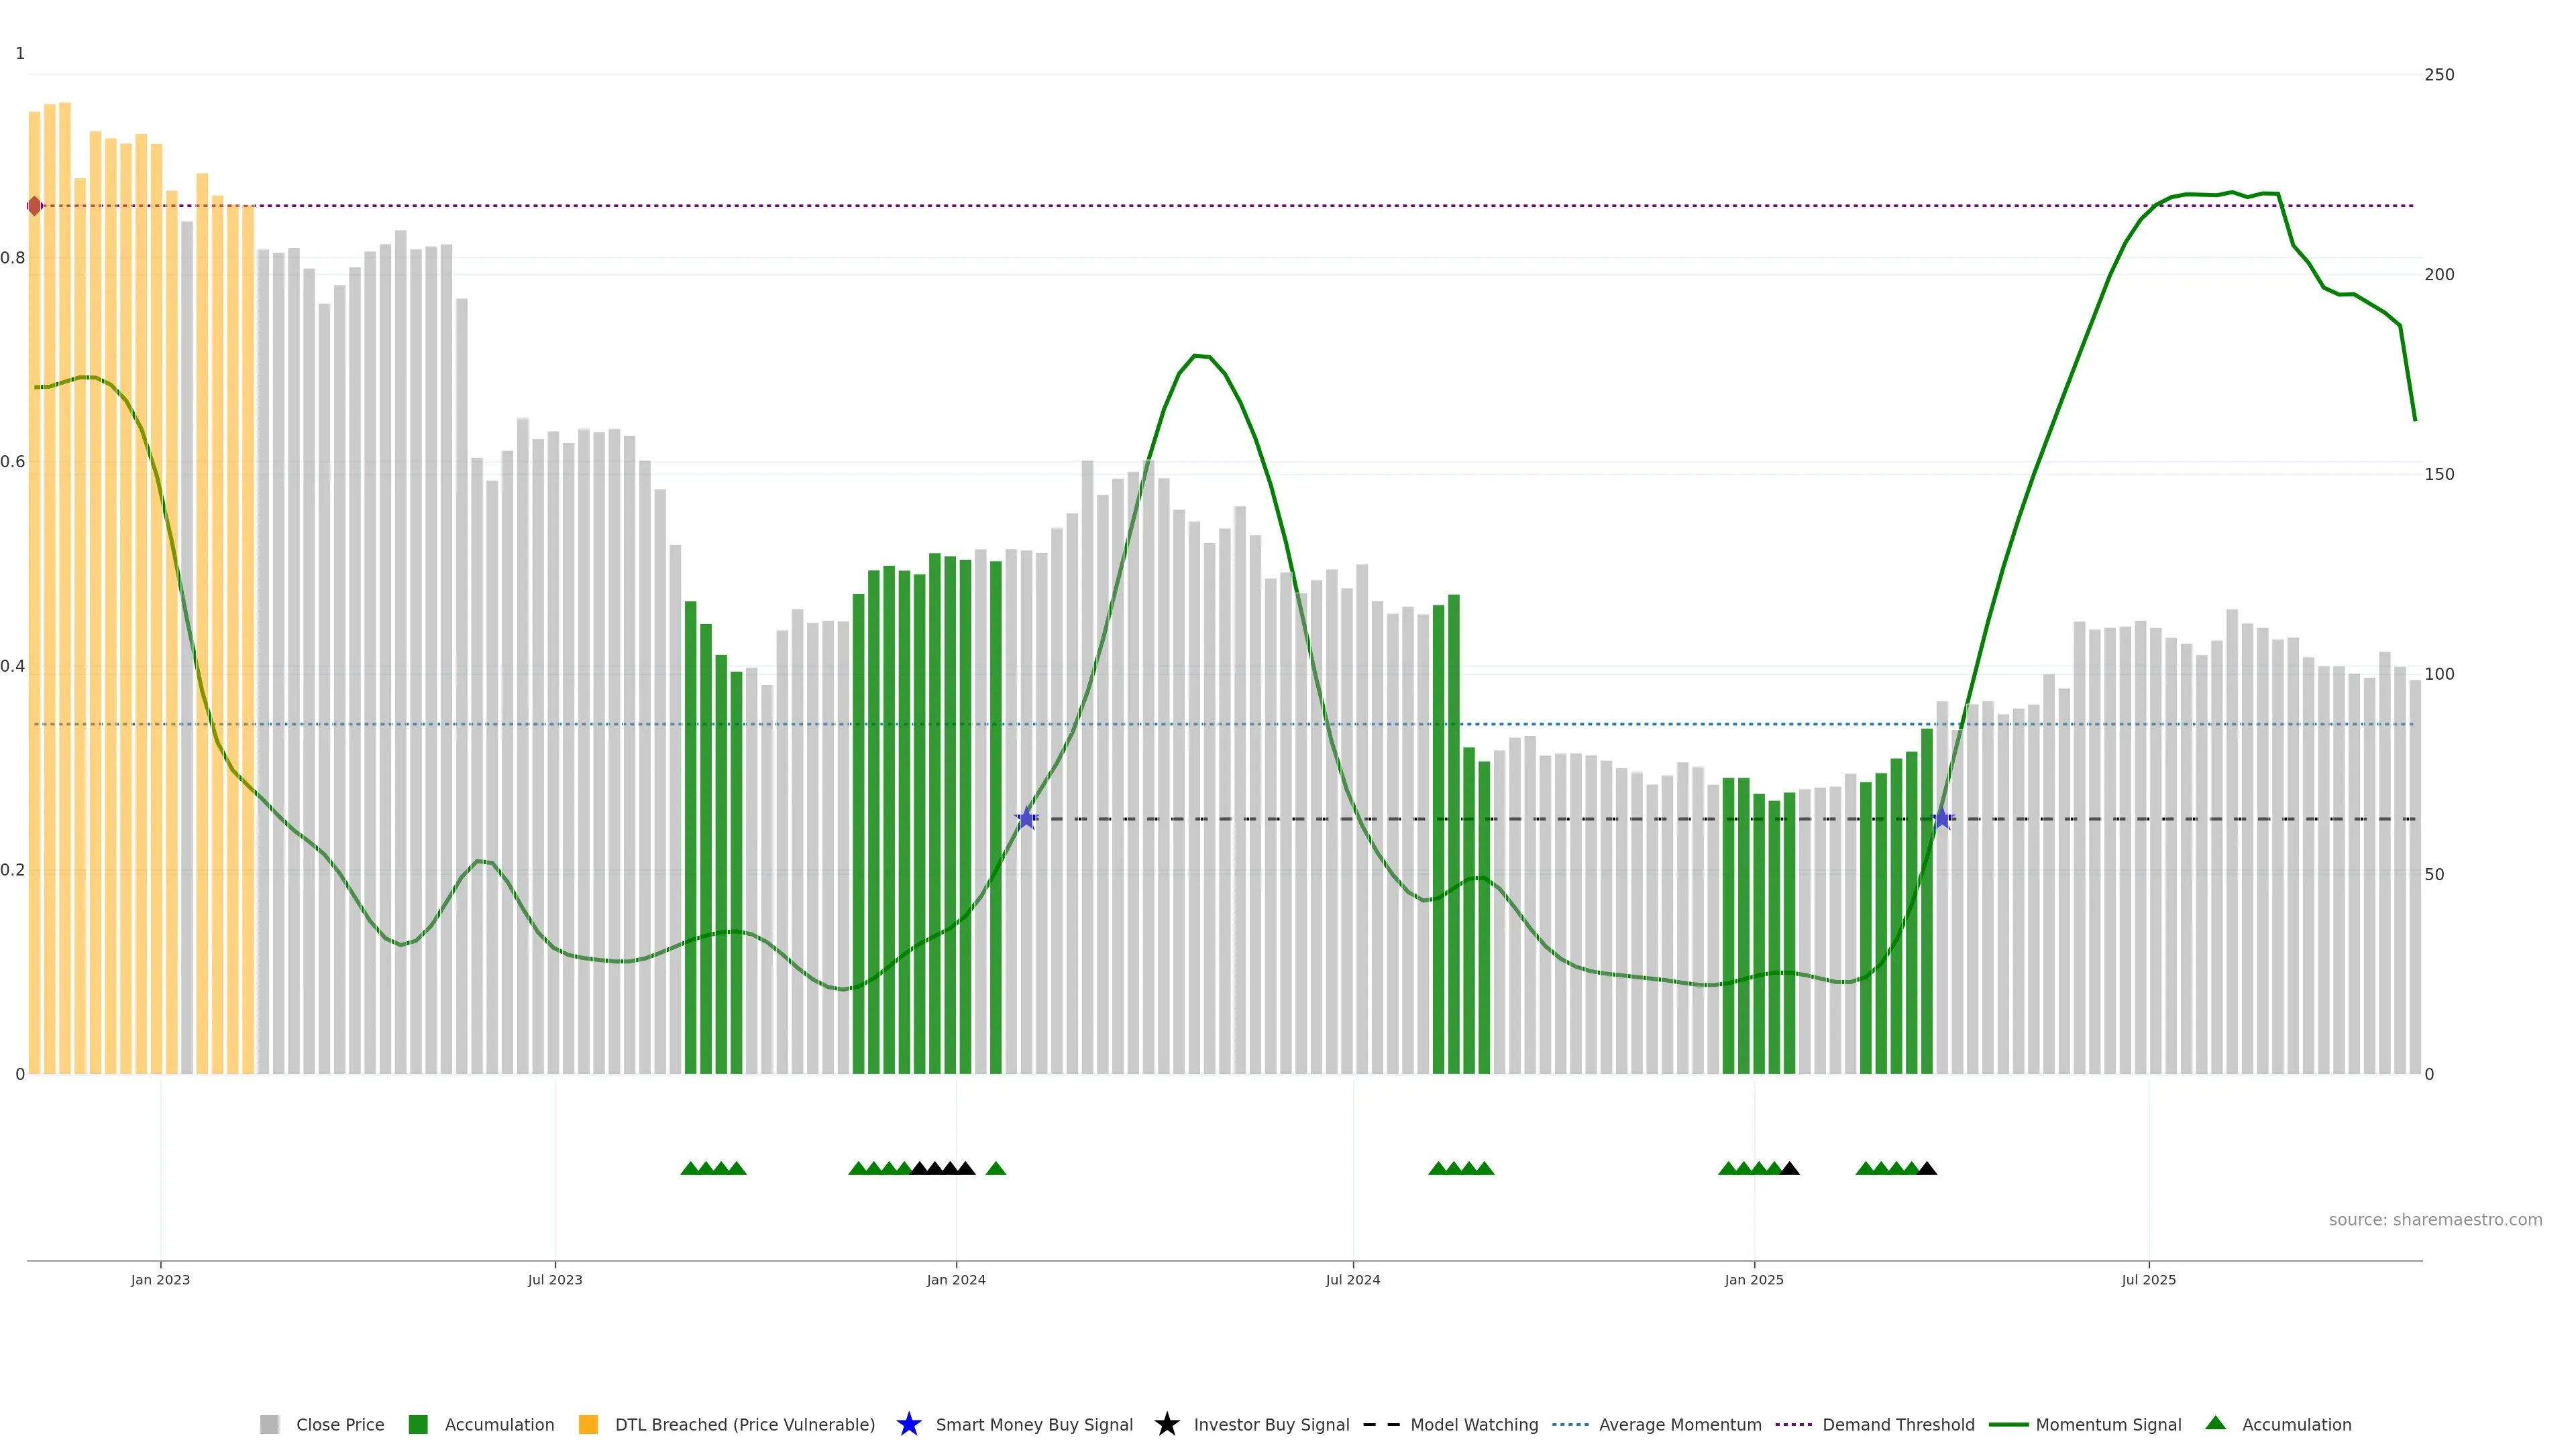
Task: Click the Jul 2025 axis label
Action: click(2148, 1279)
